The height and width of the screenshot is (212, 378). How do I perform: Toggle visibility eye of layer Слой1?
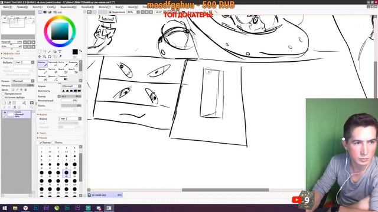pyautogui.click(x=5, y=112)
